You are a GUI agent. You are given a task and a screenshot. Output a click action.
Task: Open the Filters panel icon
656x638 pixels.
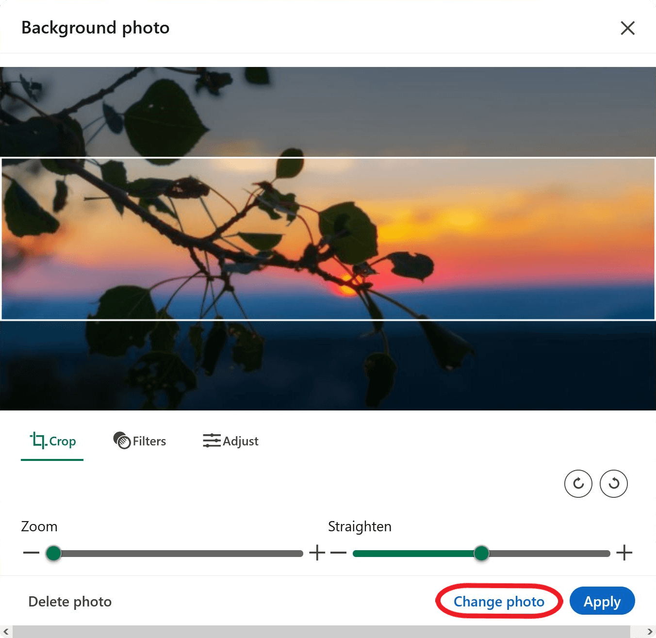[x=122, y=441]
